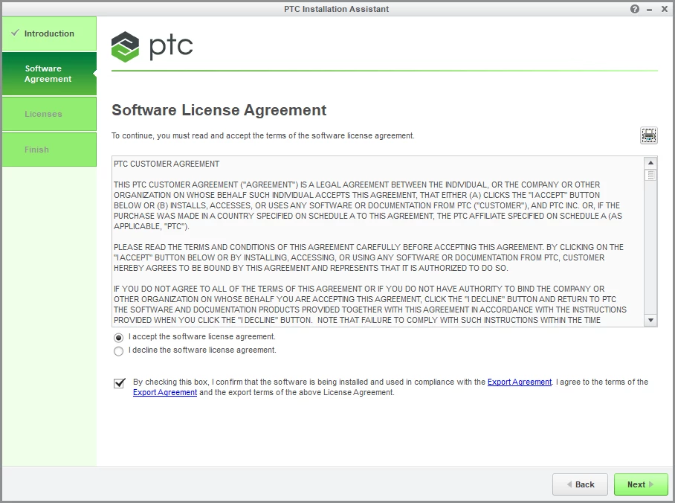Image resolution: width=675 pixels, height=503 pixels.
Task: Minimize the PTC Installation Assistant window
Action: click(649, 10)
